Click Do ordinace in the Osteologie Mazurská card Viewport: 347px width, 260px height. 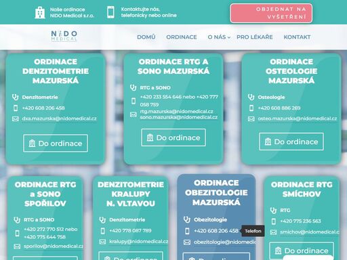(x=291, y=142)
